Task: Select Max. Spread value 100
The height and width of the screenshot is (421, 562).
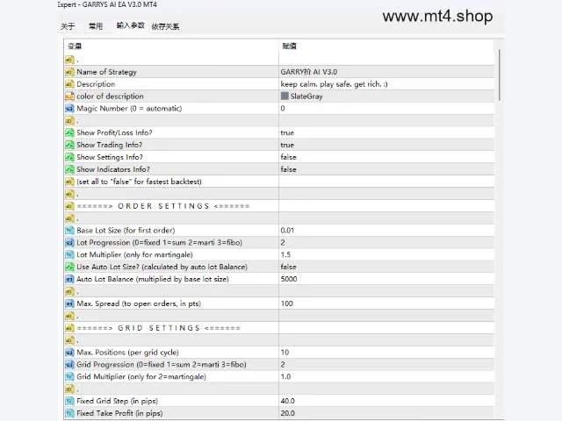Action: pos(287,303)
